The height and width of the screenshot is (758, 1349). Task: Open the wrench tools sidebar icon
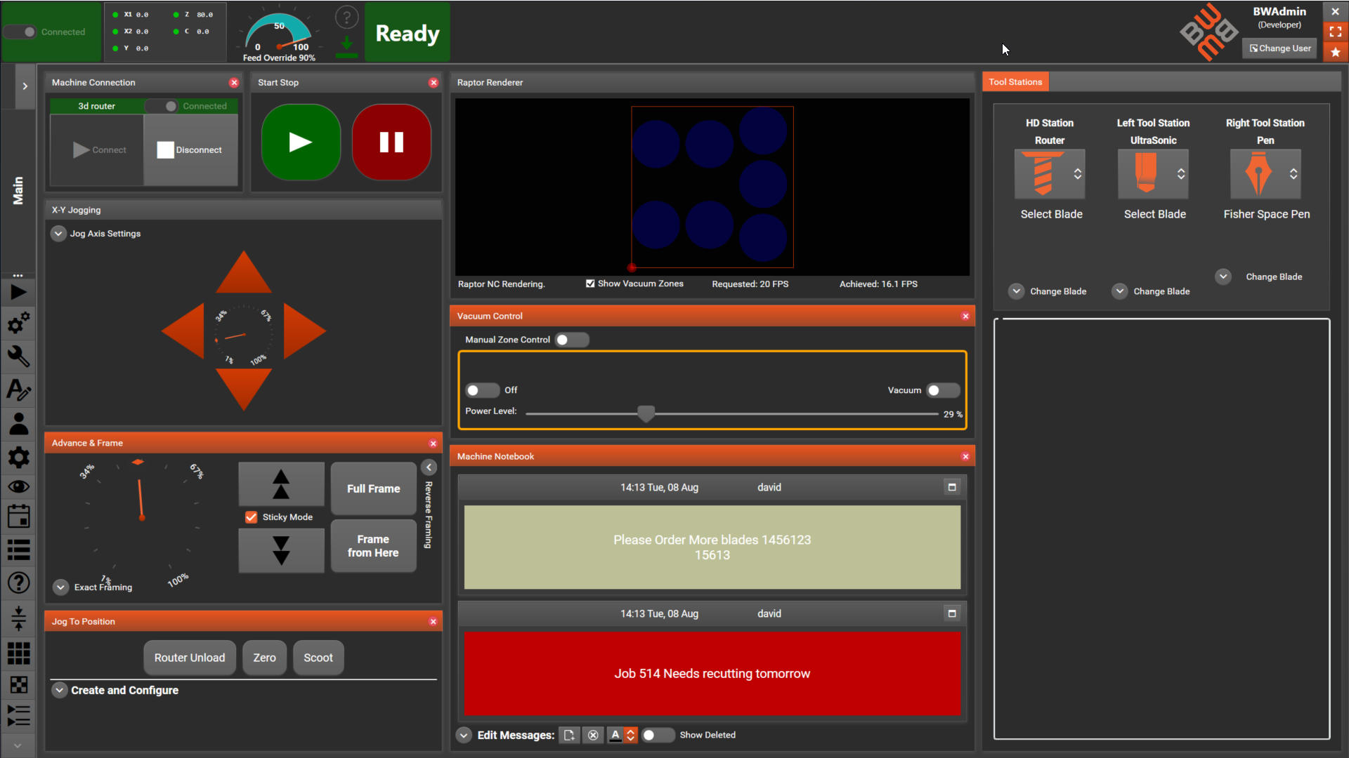point(18,357)
